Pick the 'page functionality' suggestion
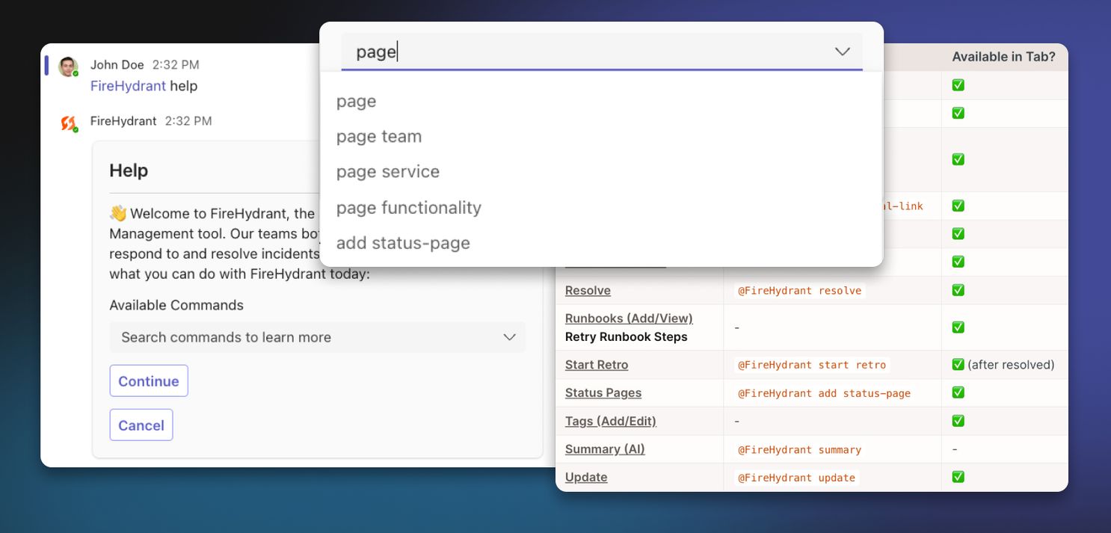The height and width of the screenshot is (533, 1111). [x=409, y=207]
